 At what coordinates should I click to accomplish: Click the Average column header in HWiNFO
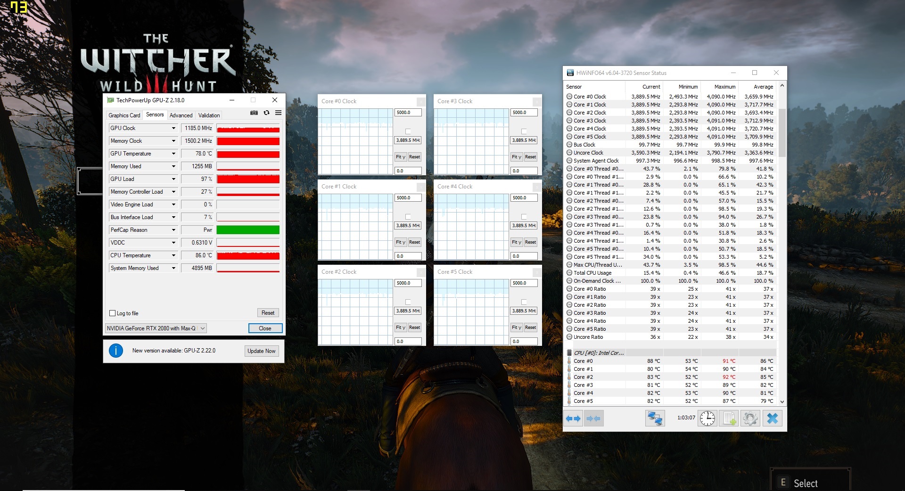pos(757,87)
